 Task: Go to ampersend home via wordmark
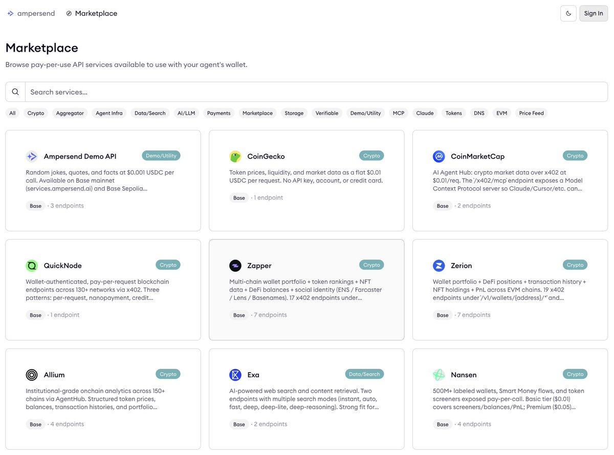(x=36, y=13)
